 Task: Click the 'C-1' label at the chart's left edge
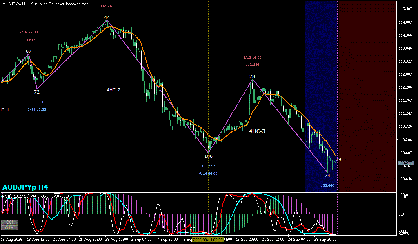pyautogui.click(x=5, y=110)
